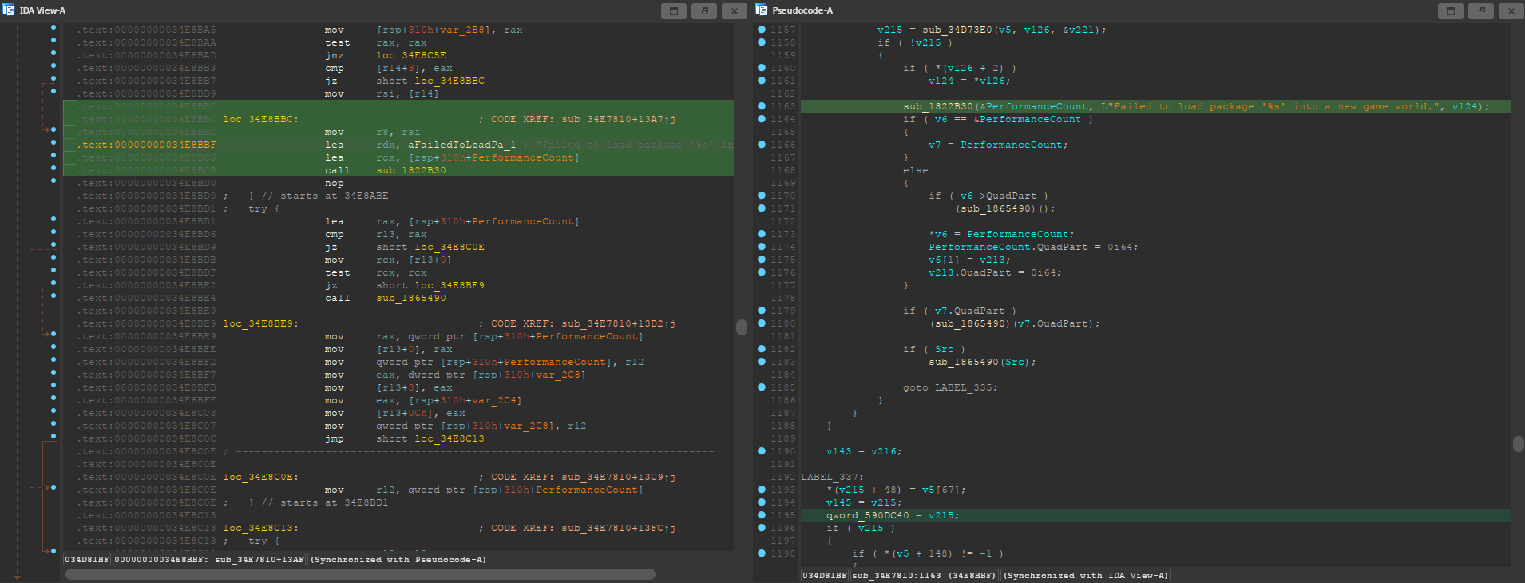Click sub_1822B30 in the disassembly call instruction
This screenshot has height=583, width=1525.
coord(411,170)
